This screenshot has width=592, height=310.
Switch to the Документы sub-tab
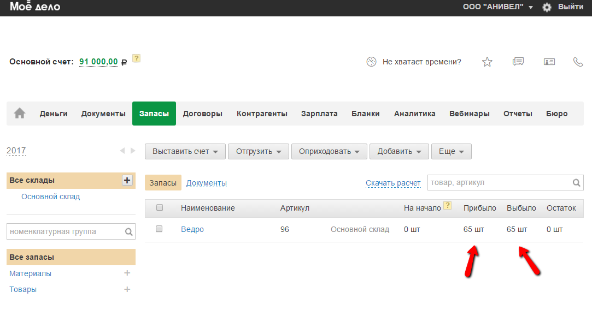(x=207, y=183)
